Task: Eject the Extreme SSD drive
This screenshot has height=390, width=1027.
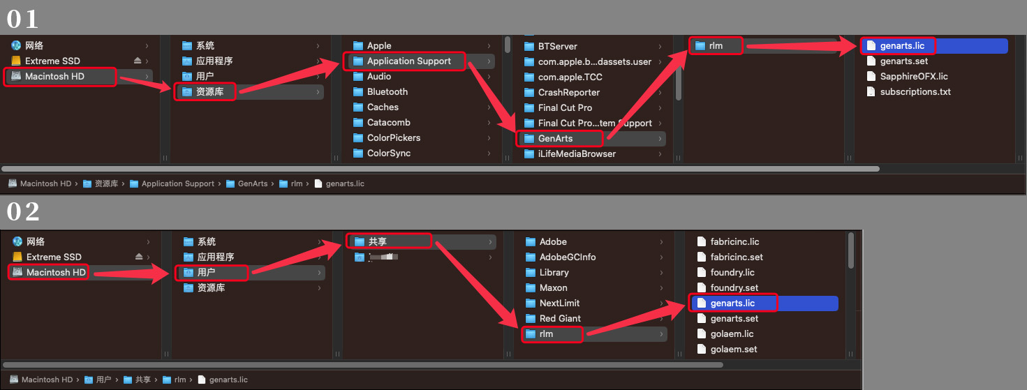Action: click(138, 61)
